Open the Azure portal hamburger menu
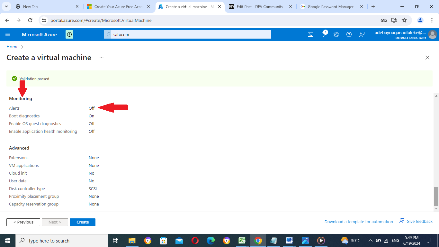Image resolution: width=439 pixels, height=247 pixels. pyautogui.click(x=8, y=34)
